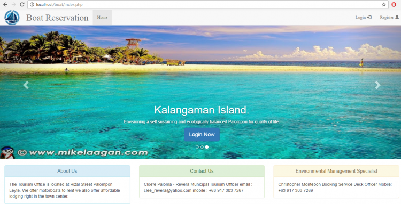
Task: Click the Login Now button
Action: click(x=202, y=134)
